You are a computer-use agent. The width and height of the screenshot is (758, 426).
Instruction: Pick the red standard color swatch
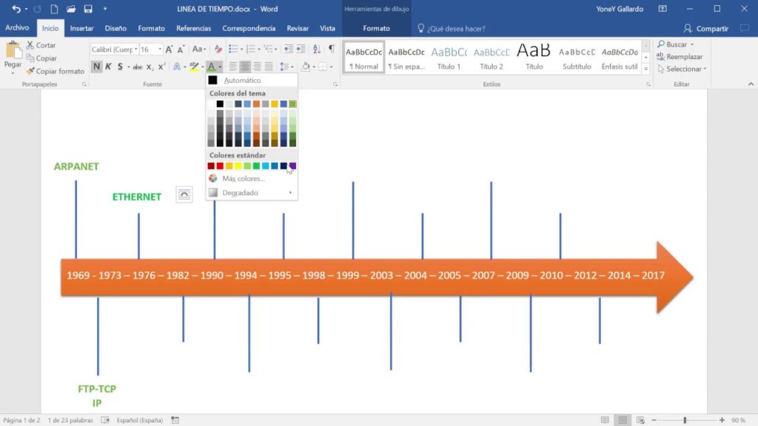coord(220,166)
